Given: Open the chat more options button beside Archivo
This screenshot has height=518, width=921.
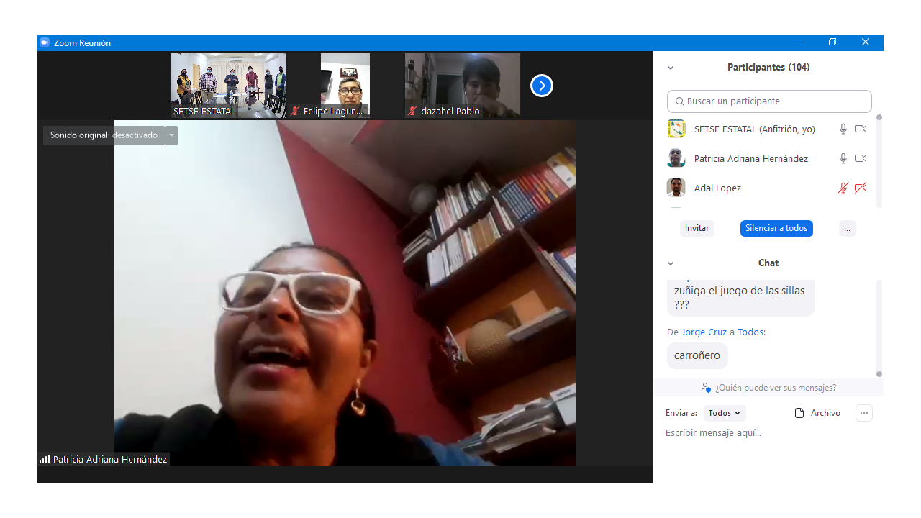Looking at the screenshot, I should pos(864,413).
